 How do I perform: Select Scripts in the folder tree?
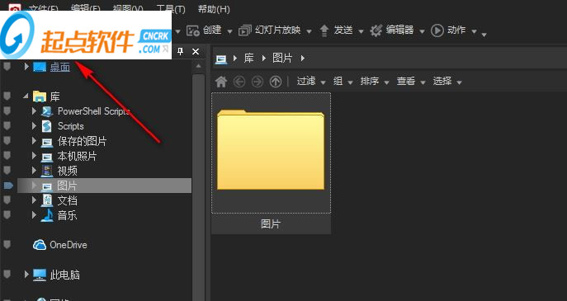(x=70, y=126)
